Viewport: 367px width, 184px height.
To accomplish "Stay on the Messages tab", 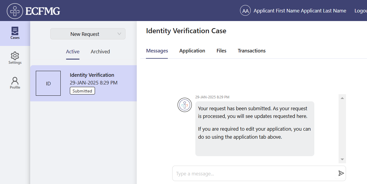I will 157,51.
